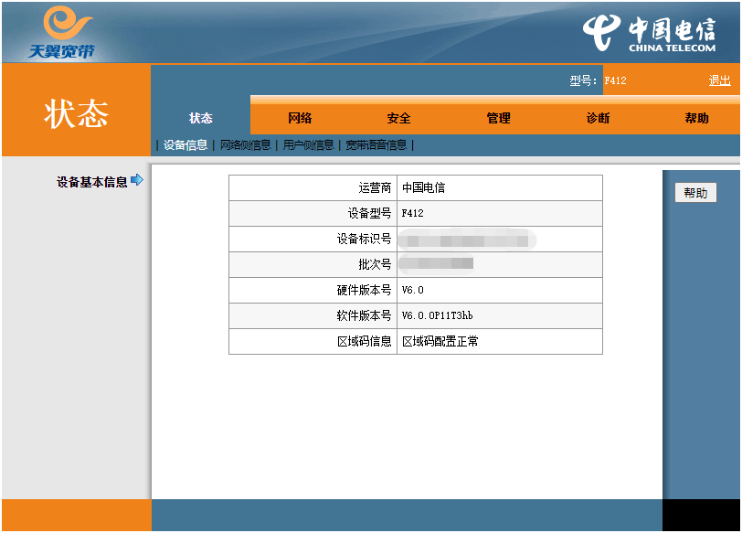The height and width of the screenshot is (533, 742).
Task: Open the 帮助 tab in navigation bar
Action: tap(696, 118)
